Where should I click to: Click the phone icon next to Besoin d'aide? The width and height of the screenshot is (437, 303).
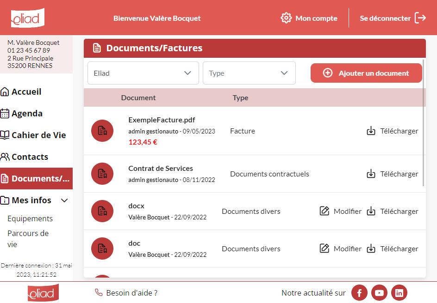click(x=99, y=292)
